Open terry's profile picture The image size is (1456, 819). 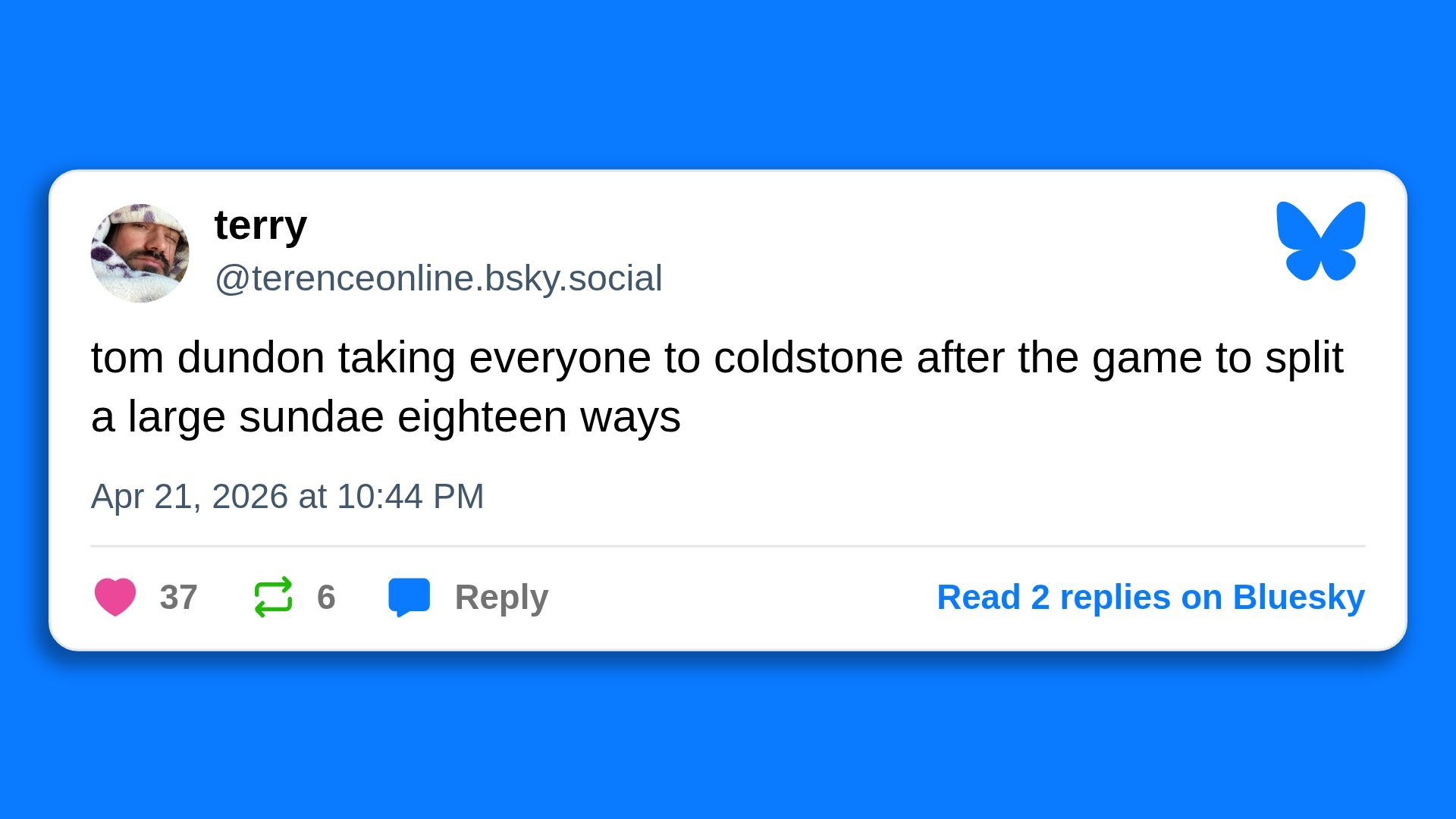[x=140, y=253]
